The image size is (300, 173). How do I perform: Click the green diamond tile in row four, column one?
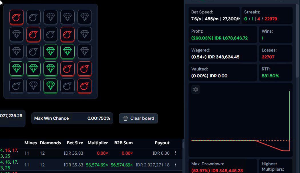tap(17, 69)
